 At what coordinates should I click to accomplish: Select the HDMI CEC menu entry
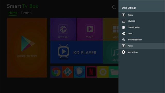[x=142, y=21]
